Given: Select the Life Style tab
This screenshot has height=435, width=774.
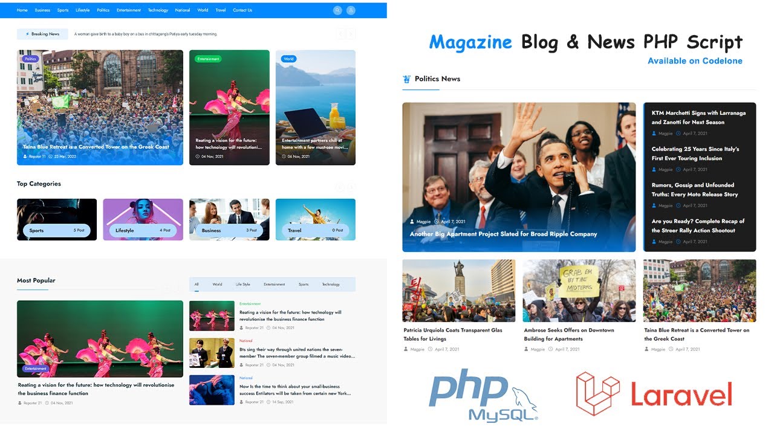Looking at the screenshot, I should pyautogui.click(x=242, y=284).
